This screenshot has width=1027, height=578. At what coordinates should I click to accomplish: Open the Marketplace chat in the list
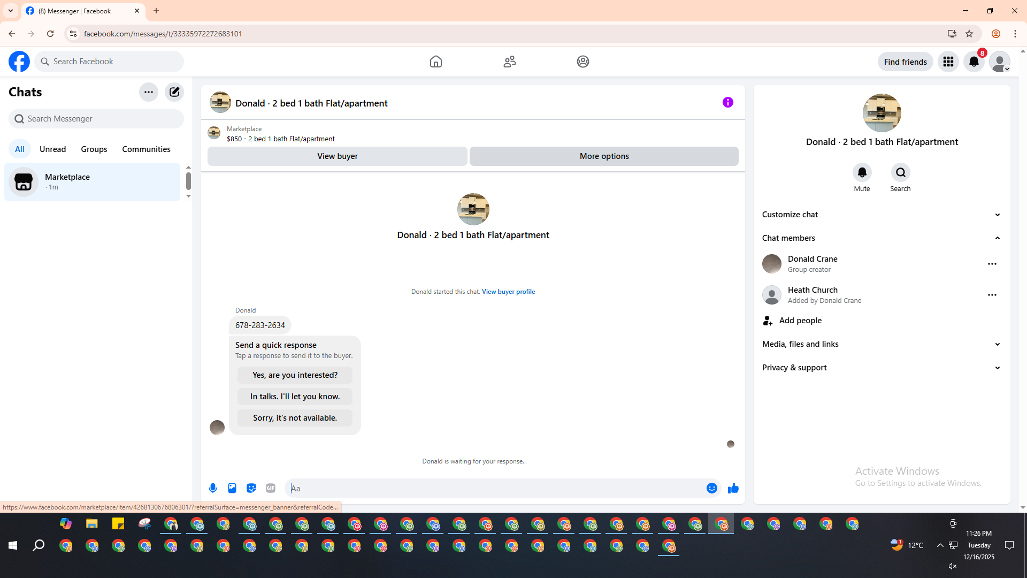[x=93, y=182]
